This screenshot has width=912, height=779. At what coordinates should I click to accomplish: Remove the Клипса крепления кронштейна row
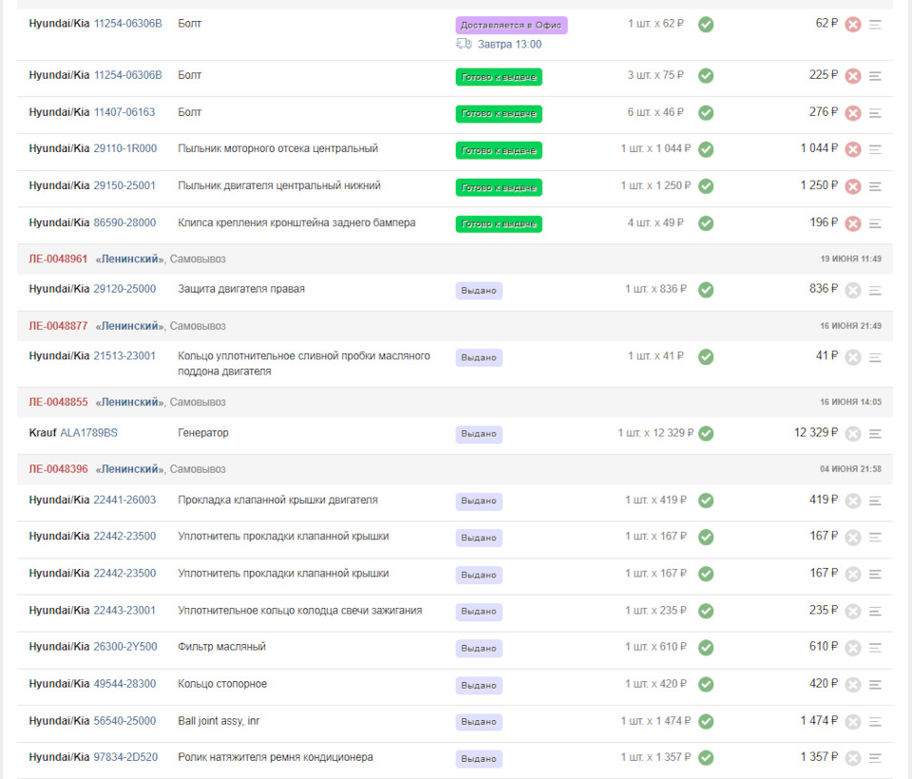tap(853, 223)
